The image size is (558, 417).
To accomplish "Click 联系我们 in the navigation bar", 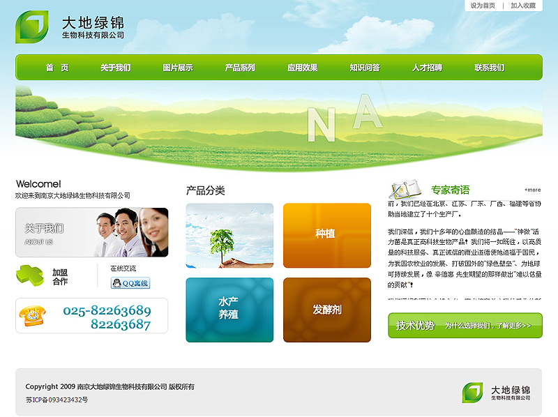I will pos(489,68).
